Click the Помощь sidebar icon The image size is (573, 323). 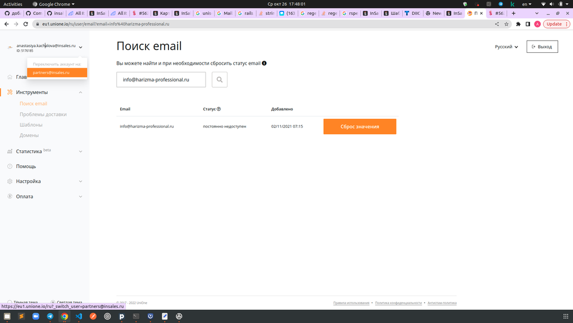coord(10,166)
